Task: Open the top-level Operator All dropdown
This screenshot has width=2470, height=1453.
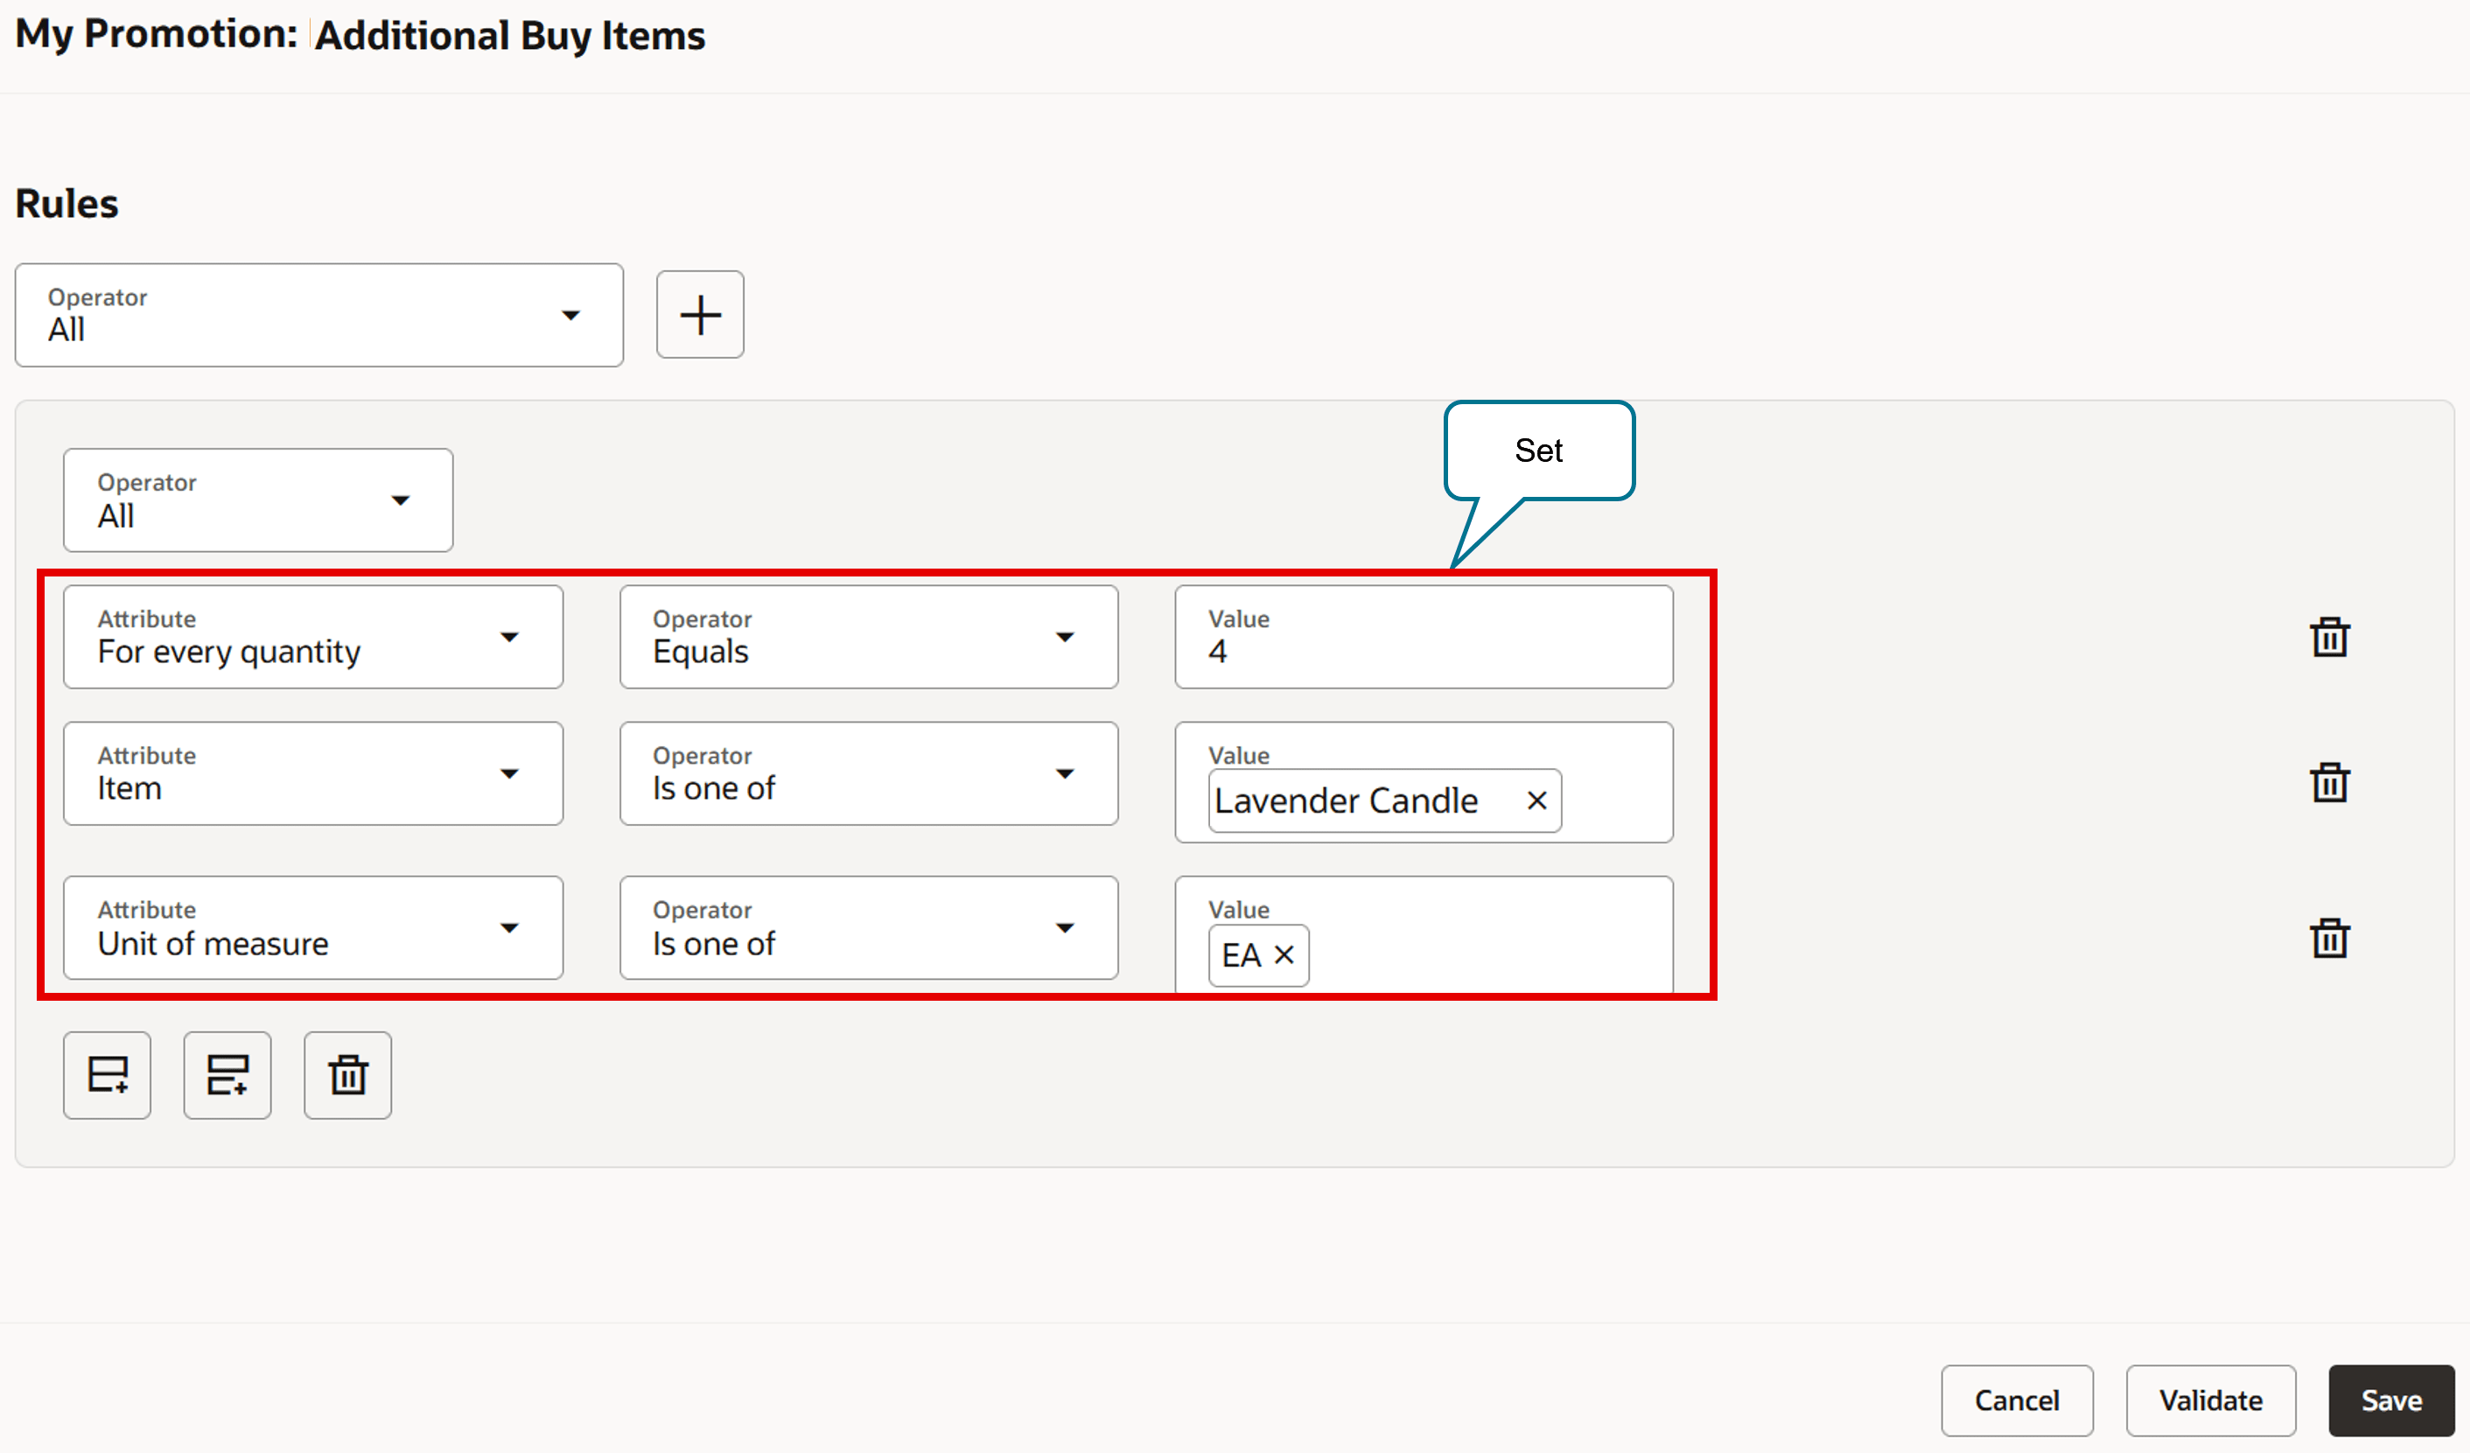Action: pos(318,315)
